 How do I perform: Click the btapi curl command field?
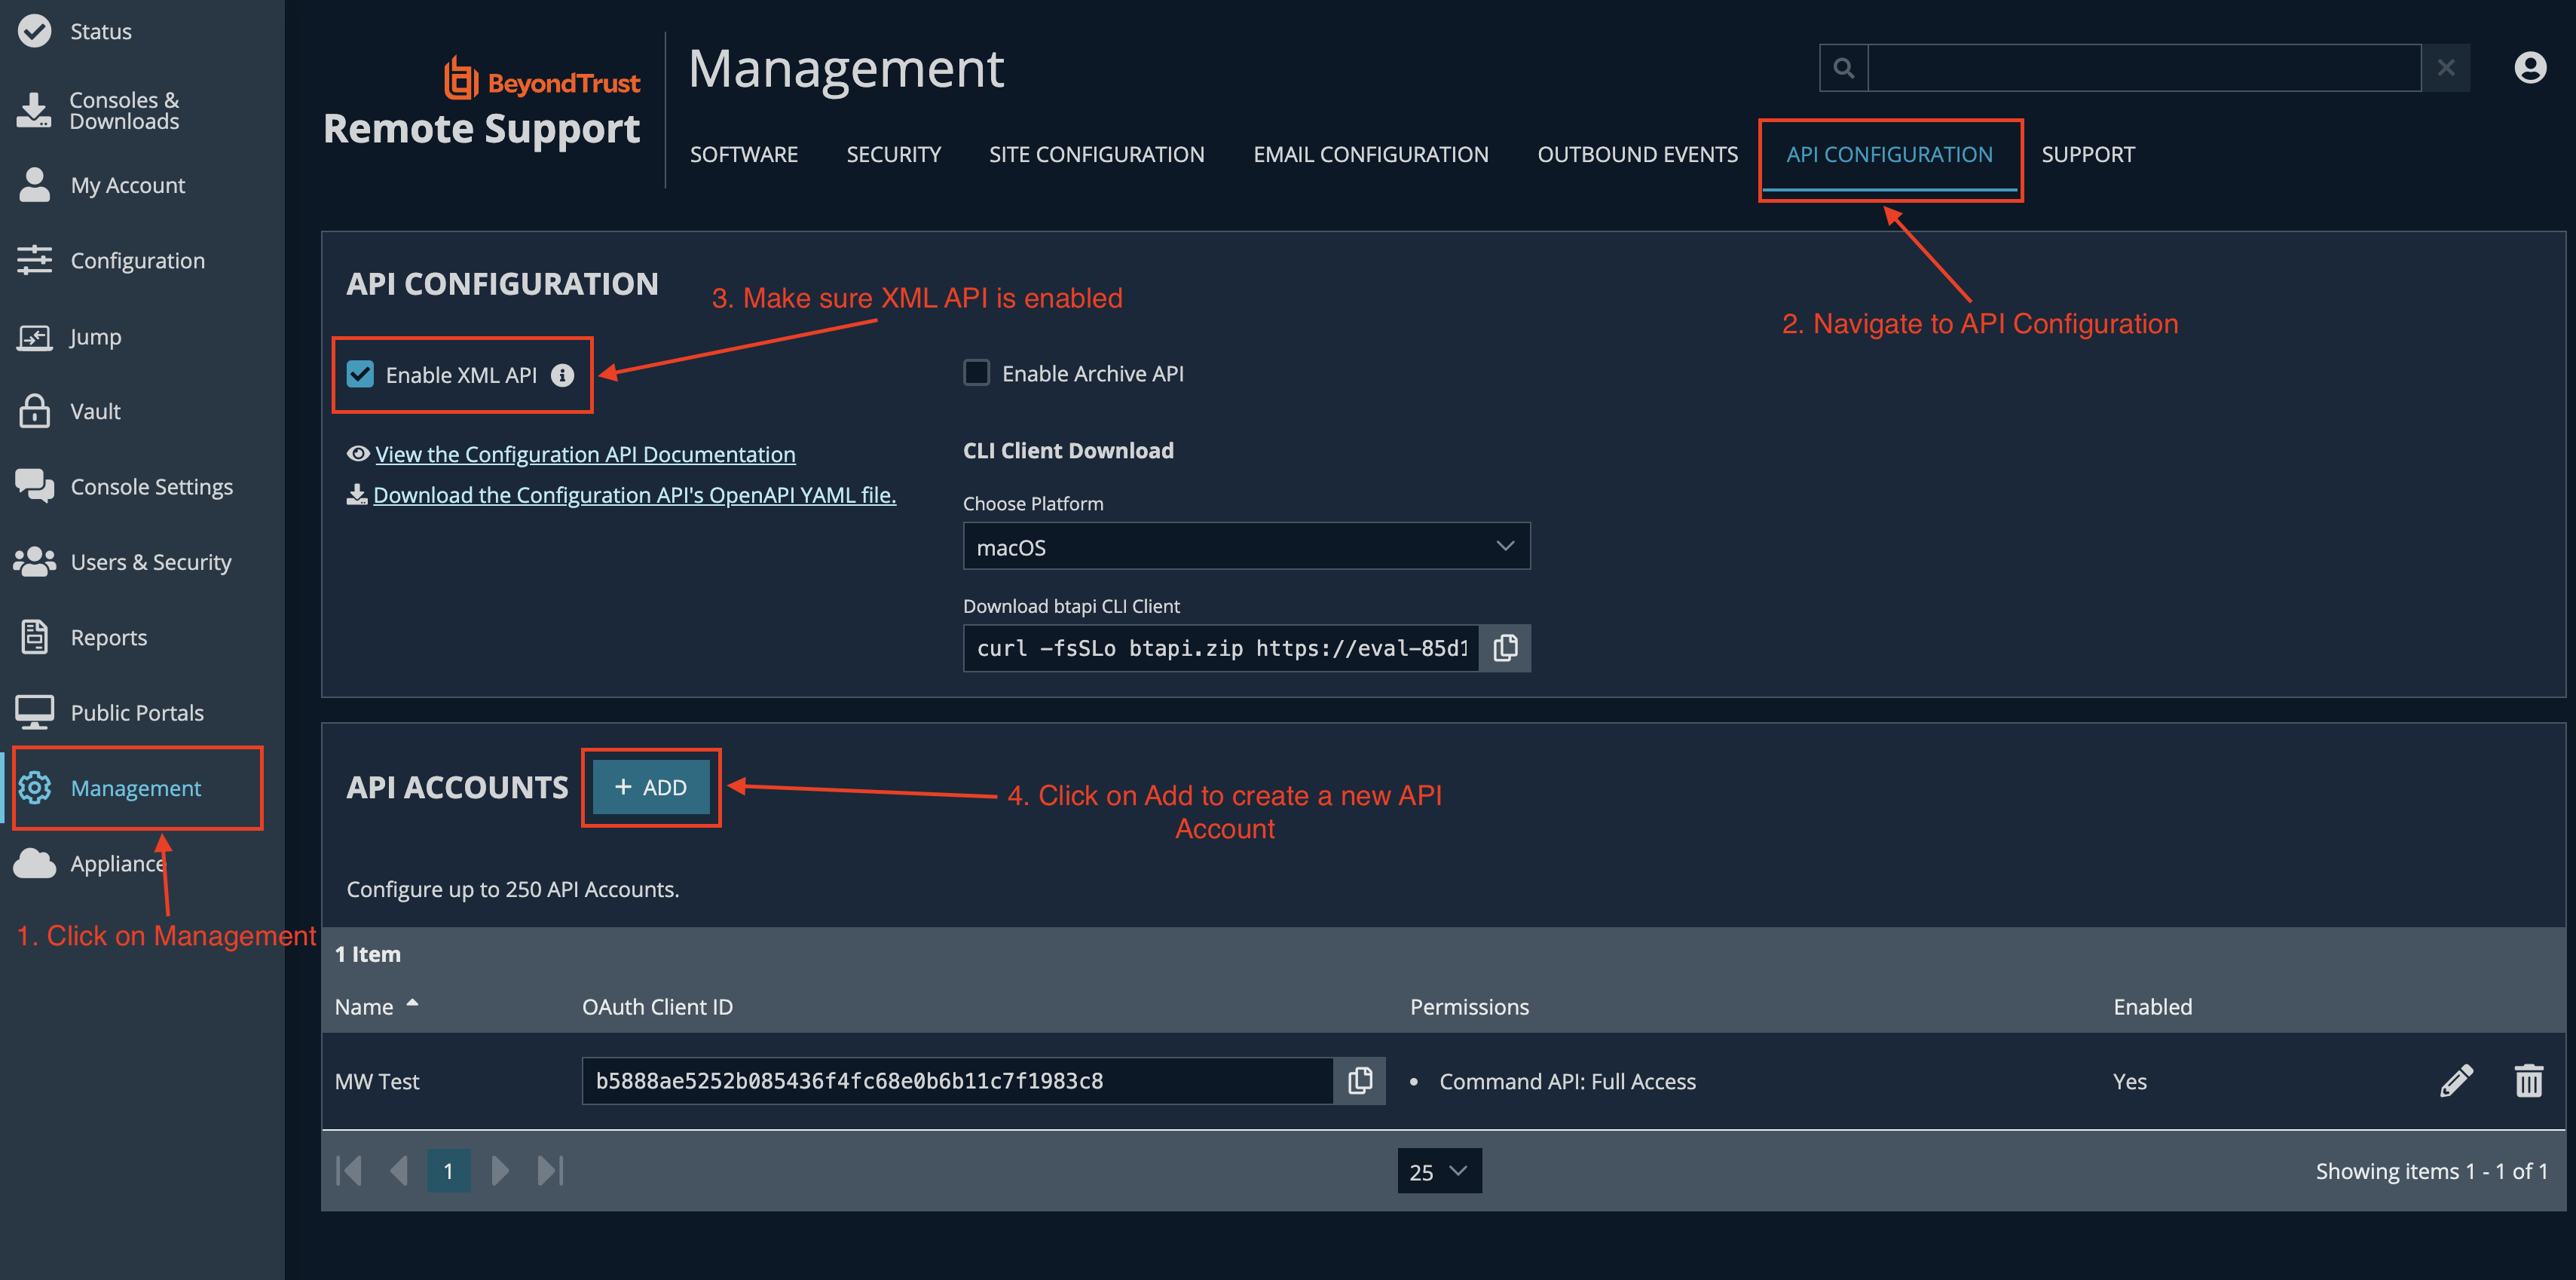[x=1221, y=648]
